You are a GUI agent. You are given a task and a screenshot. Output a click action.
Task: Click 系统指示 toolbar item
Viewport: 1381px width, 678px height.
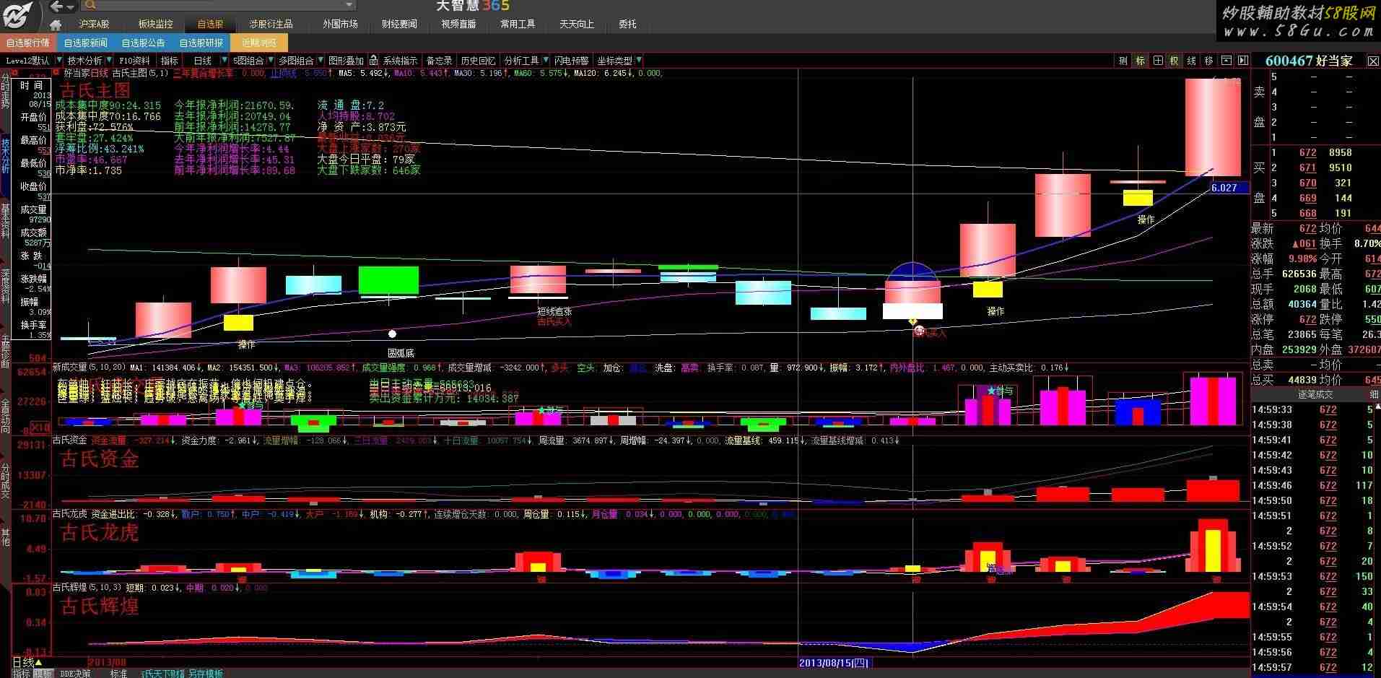(x=400, y=61)
